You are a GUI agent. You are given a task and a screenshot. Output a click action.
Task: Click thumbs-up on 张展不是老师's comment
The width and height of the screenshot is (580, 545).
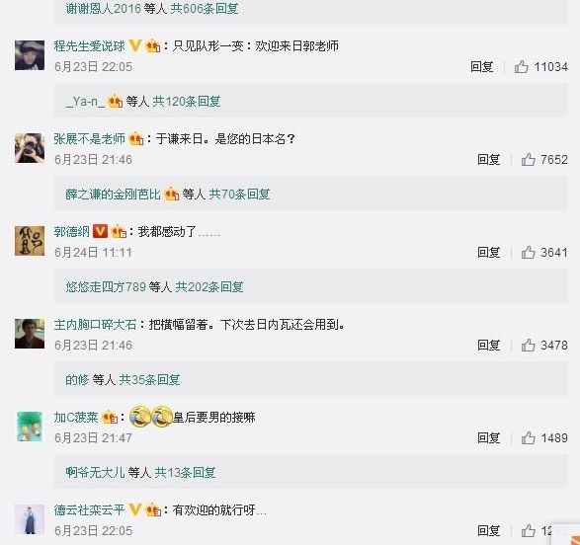click(529, 160)
